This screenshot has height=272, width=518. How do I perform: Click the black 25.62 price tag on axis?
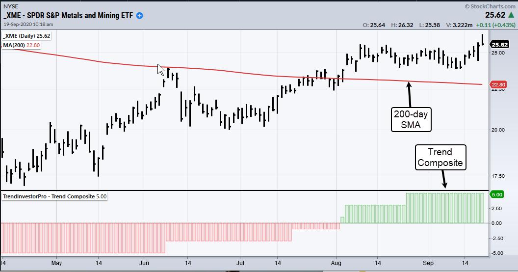[501, 43]
